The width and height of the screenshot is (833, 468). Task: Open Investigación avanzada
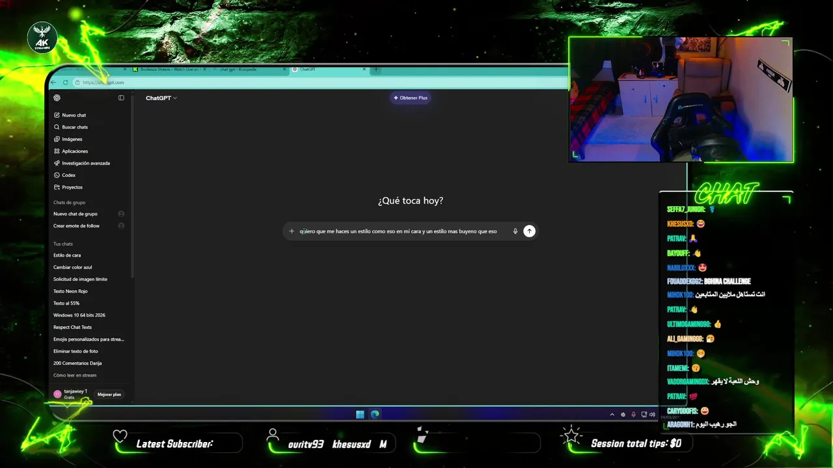pos(81,163)
